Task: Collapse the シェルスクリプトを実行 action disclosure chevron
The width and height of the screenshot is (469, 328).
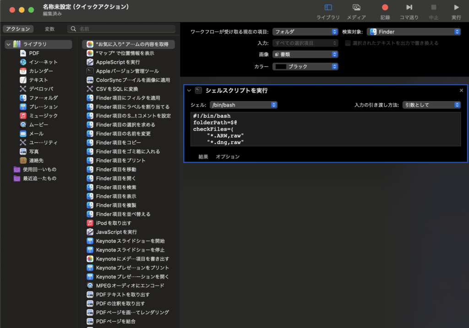Action: pos(189,91)
